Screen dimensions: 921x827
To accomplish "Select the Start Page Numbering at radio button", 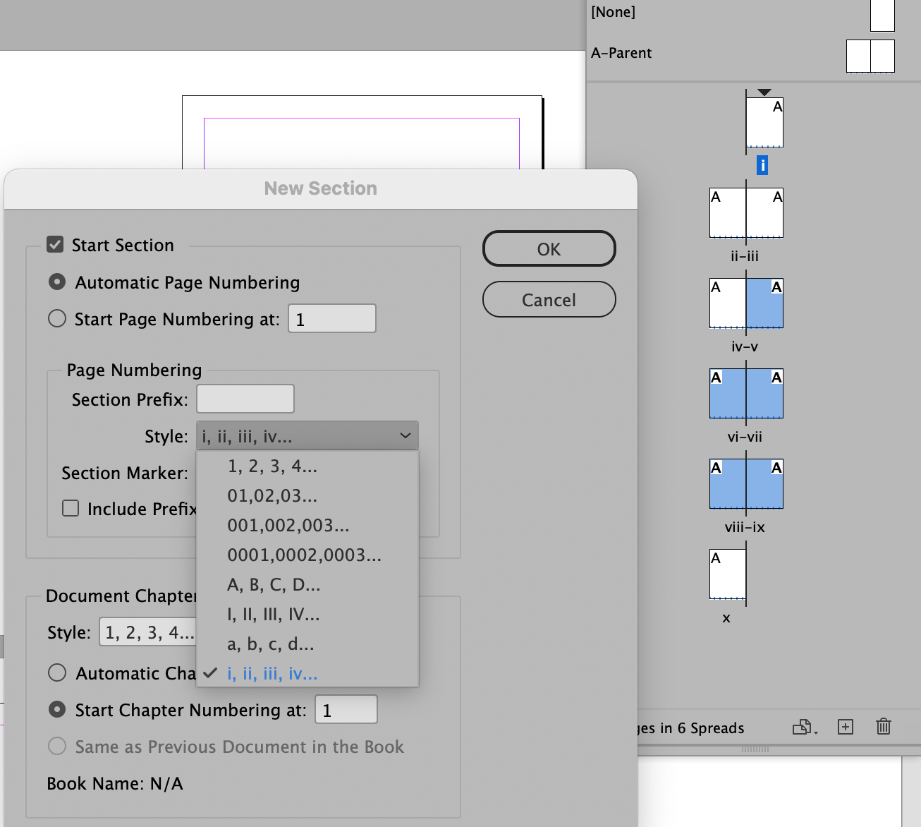I will click(x=57, y=318).
